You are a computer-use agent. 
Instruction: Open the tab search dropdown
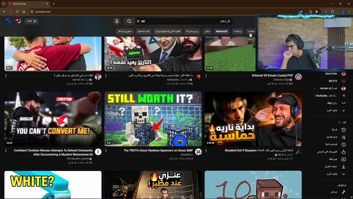tap(4, 4)
